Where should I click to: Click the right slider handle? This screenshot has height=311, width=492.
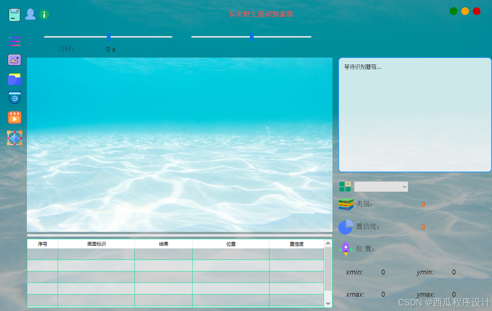[252, 37]
